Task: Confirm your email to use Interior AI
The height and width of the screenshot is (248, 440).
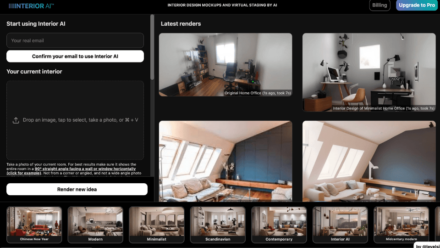Action: (75, 56)
